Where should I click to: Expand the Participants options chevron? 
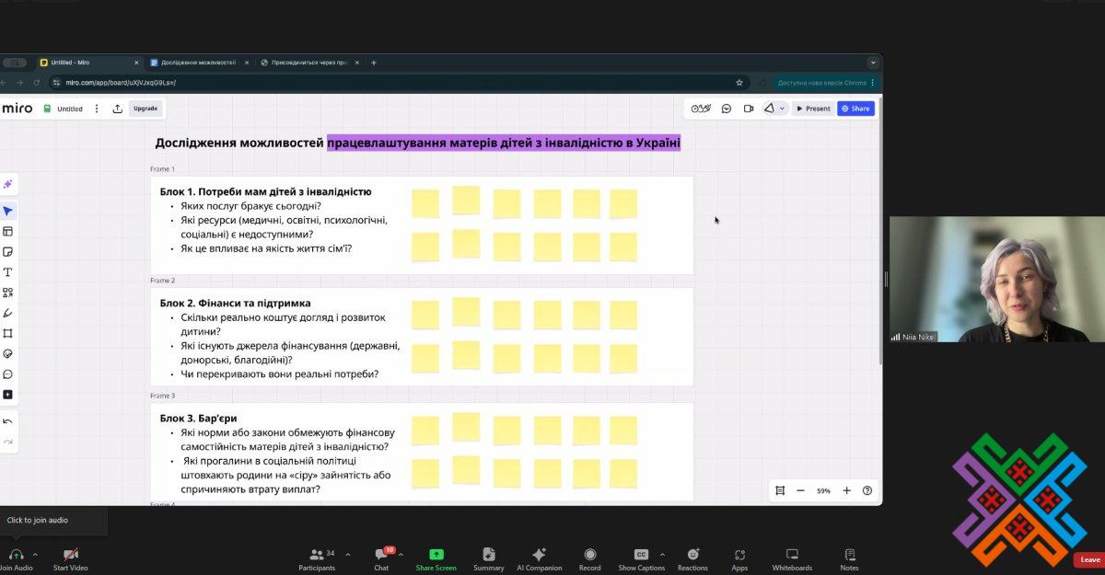click(347, 555)
